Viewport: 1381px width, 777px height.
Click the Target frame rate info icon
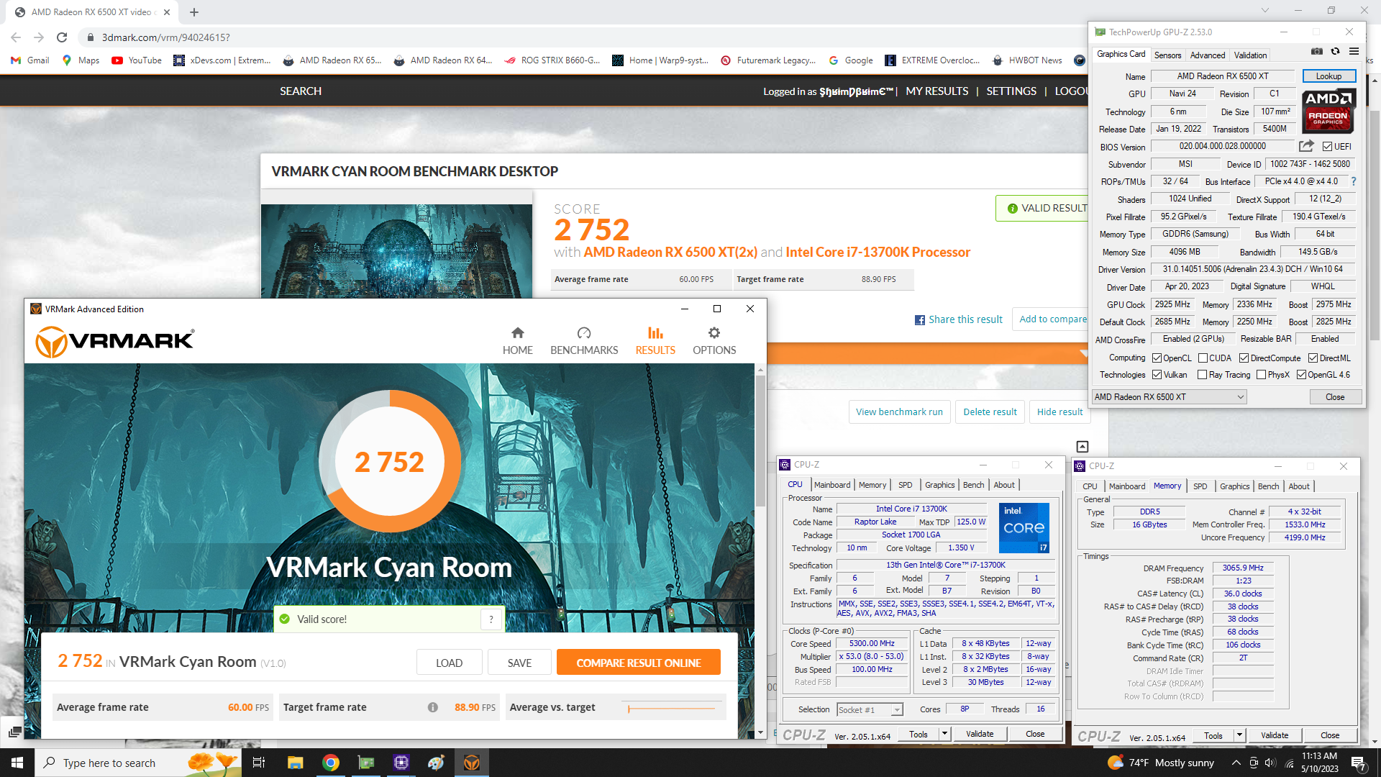(433, 707)
